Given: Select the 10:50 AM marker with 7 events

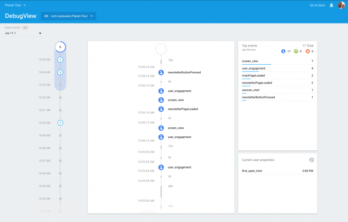Looking at the screenshot, I should (x=60, y=123).
